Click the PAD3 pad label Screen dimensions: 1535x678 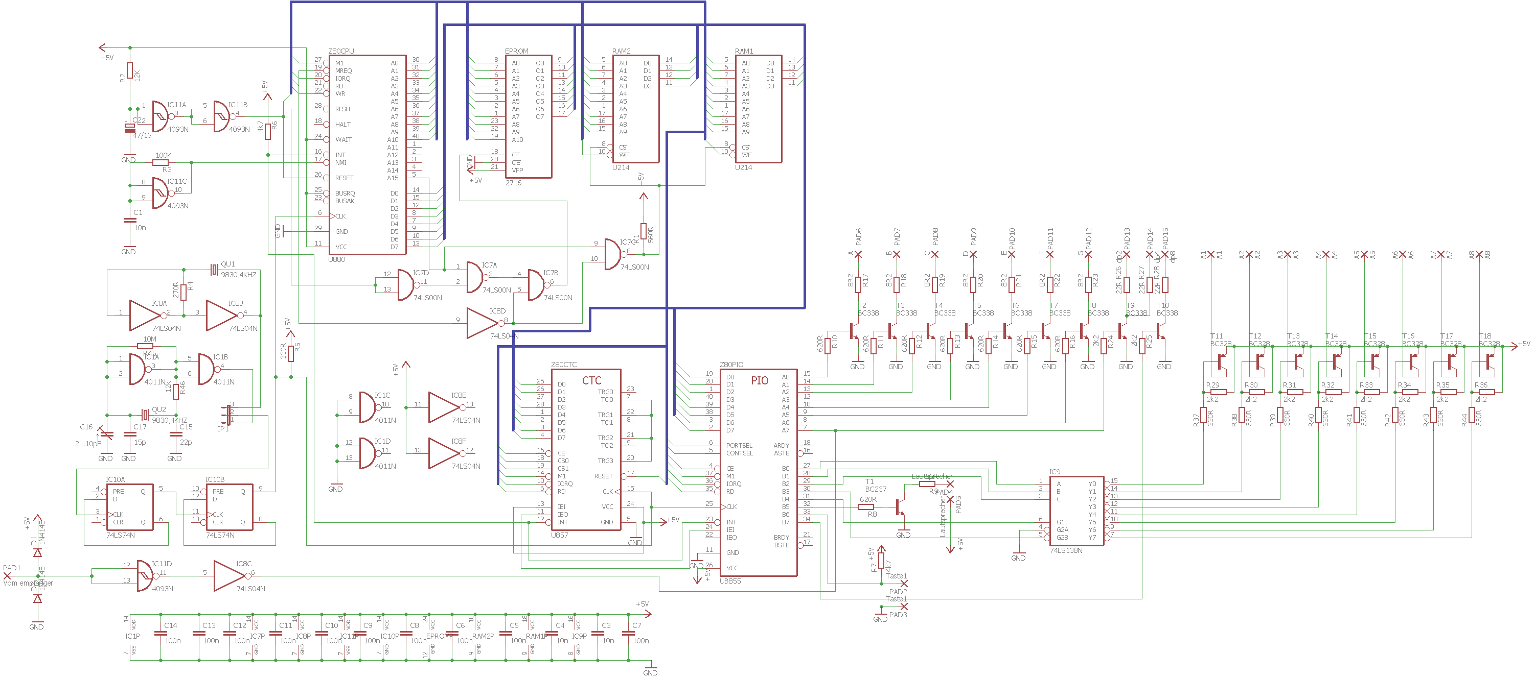click(898, 615)
